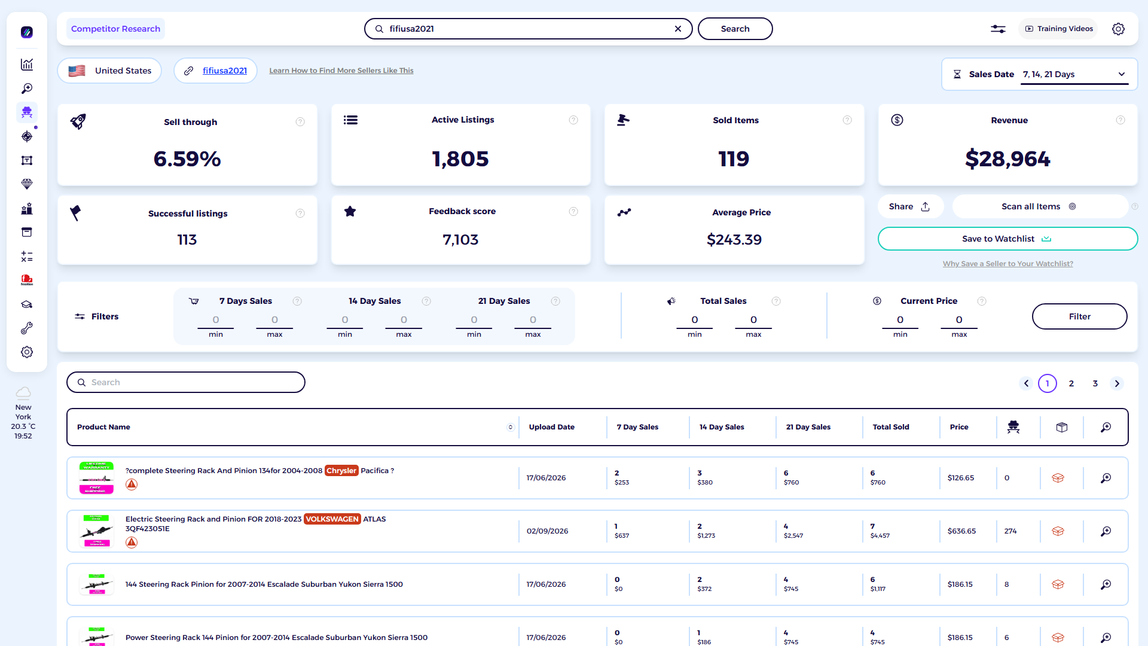The image size is (1148, 646).
Task: Open Why Save a Seller to Watchlist link
Action: tap(1007, 264)
